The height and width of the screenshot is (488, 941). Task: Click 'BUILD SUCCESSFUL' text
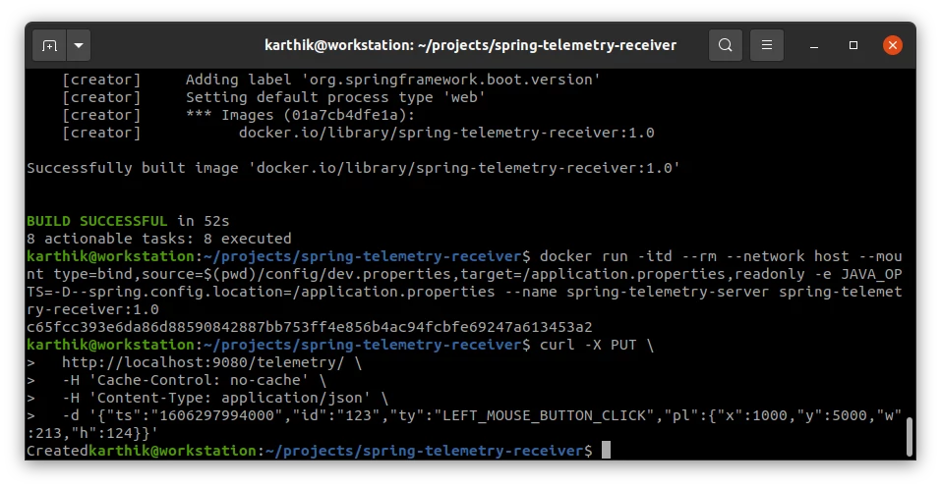[97, 221]
